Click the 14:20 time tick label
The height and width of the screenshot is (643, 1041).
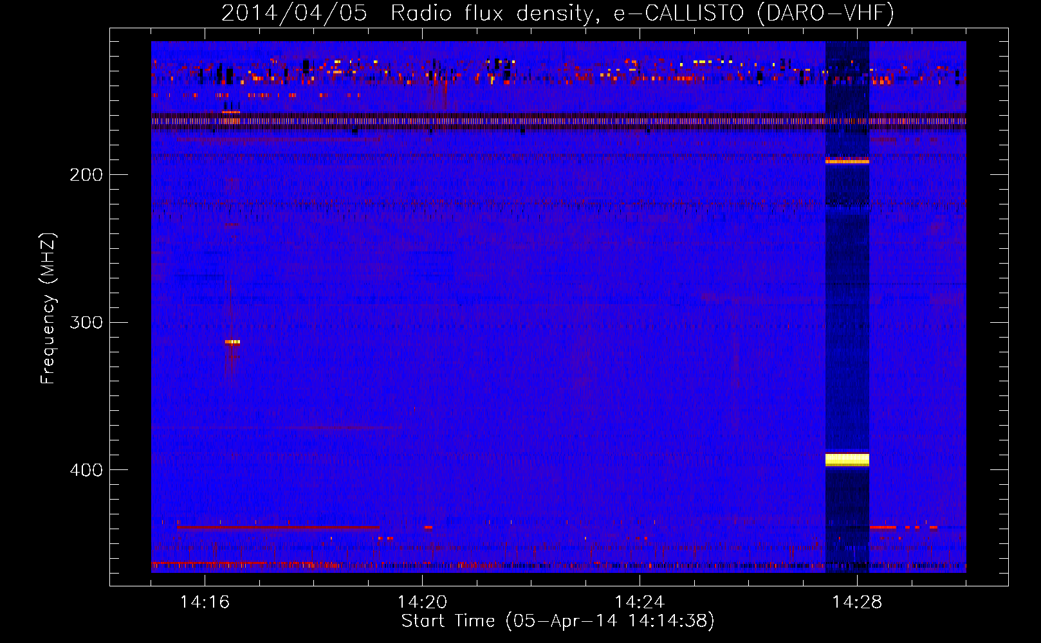422,602
